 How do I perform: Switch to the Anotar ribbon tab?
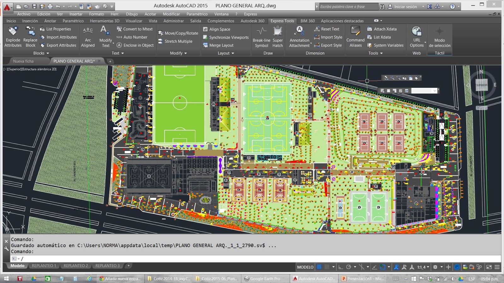coord(50,21)
